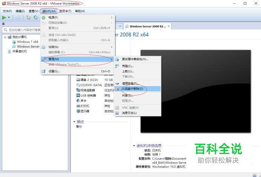Open the dropdown arrow beside the play button
The image size is (261, 177).
9,17
